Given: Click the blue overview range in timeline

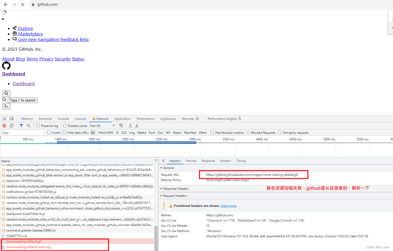Looking at the screenshot, I should point(127,142).
